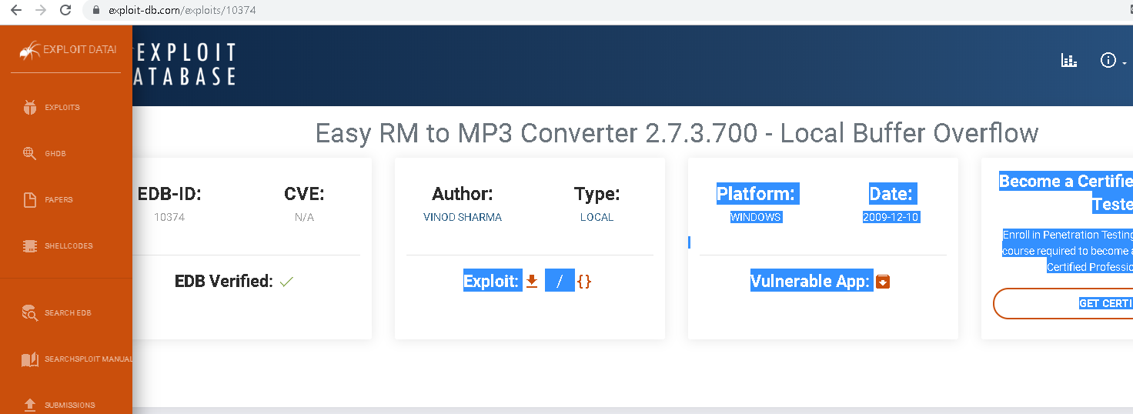Click the Platform label

(756, 194)
